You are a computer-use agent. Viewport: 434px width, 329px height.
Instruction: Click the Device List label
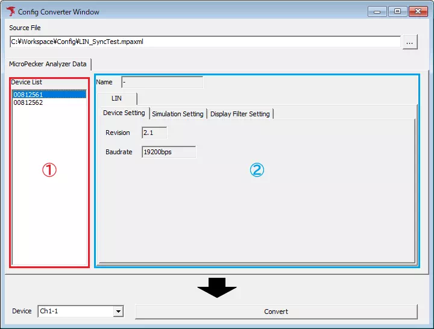pos(27,82)
